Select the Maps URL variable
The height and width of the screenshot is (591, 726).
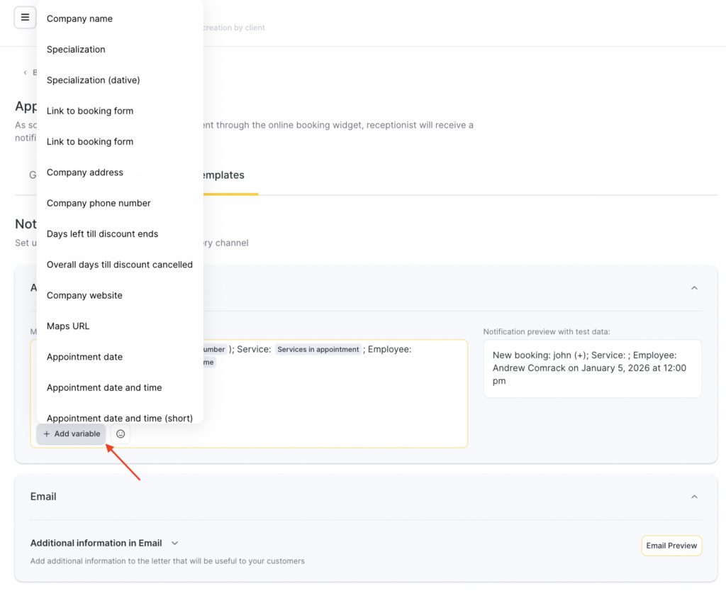point(68,326)
